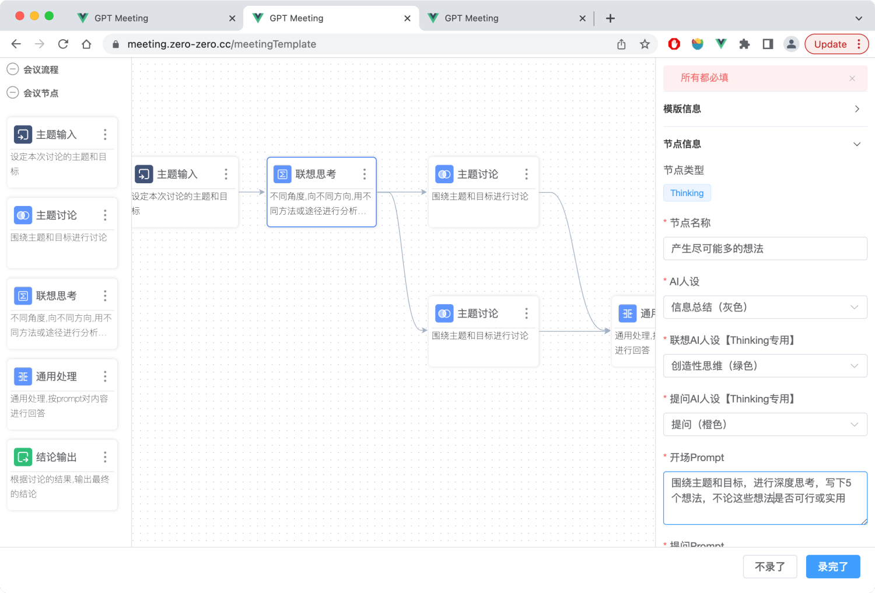The height and width of the screenshot is (593, 875).
Task: Click the lower 主题讨论 node icon on canvas
Action: coord(444,313)
